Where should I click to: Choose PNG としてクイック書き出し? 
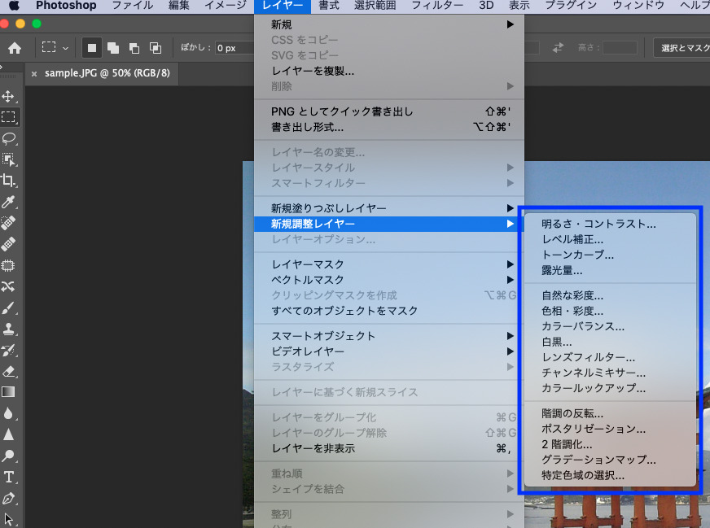[x=389, y=111]
